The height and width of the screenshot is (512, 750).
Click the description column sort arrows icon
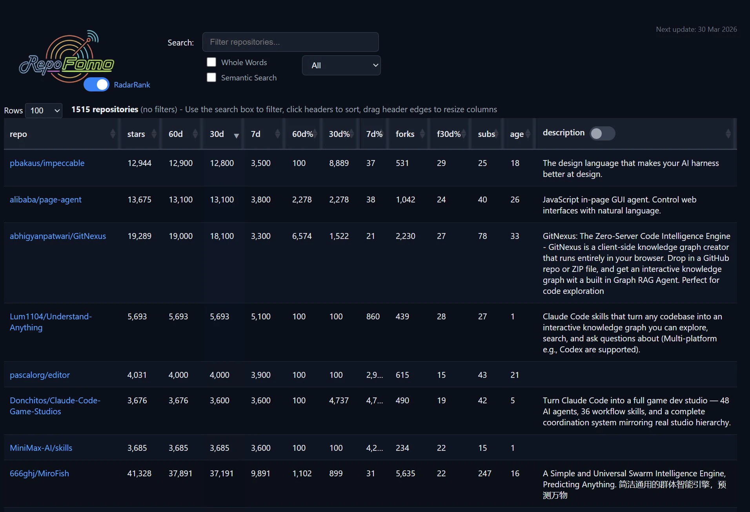[728, 134]
